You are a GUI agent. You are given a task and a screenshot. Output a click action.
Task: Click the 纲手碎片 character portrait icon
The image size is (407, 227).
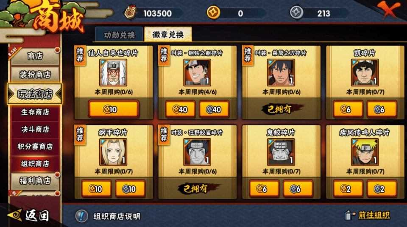[x=113, y=152]
